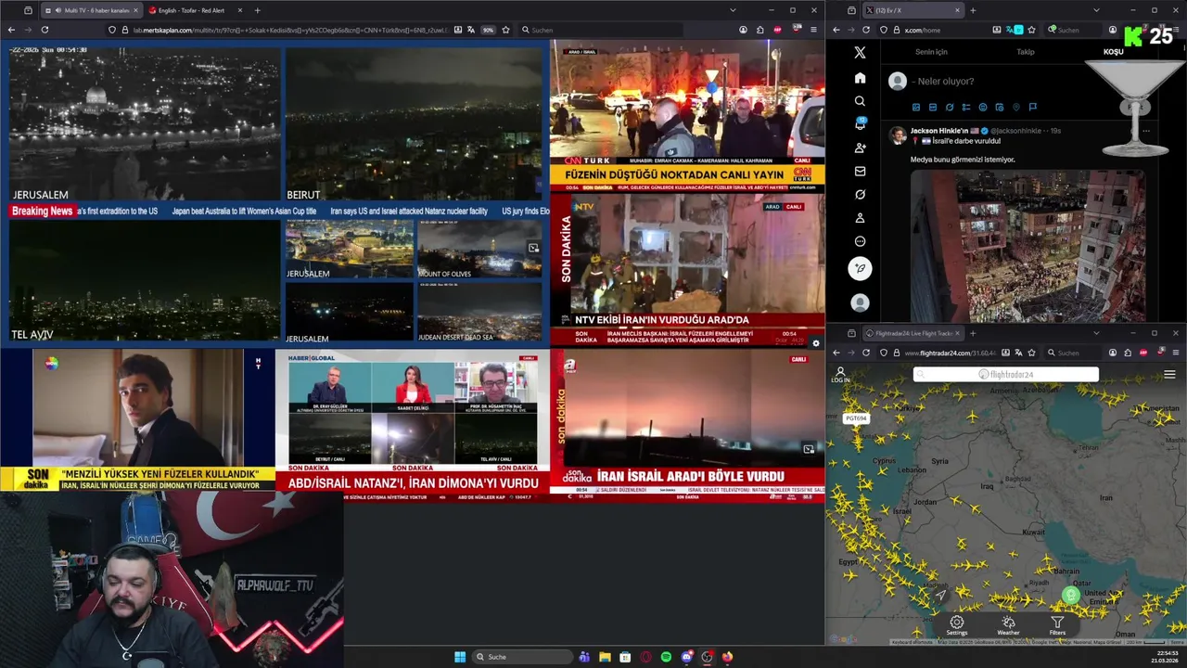The image size is (1187, 668).
Task: Open Flightradar24 Filters funnel
Action: 1057,625
